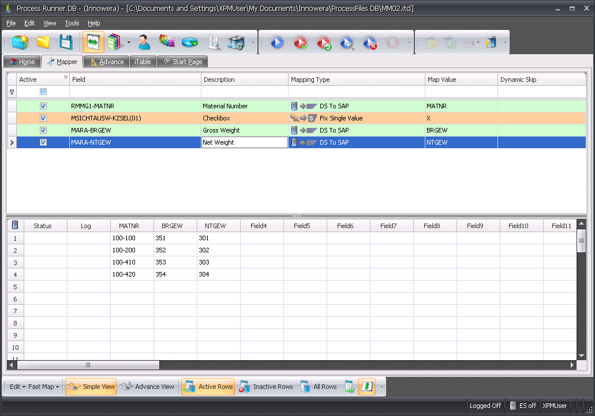This screenshot has height=416, width=595.
Task: Toggle the Active filter checkbox in filter row
Action: pos(43,92)
